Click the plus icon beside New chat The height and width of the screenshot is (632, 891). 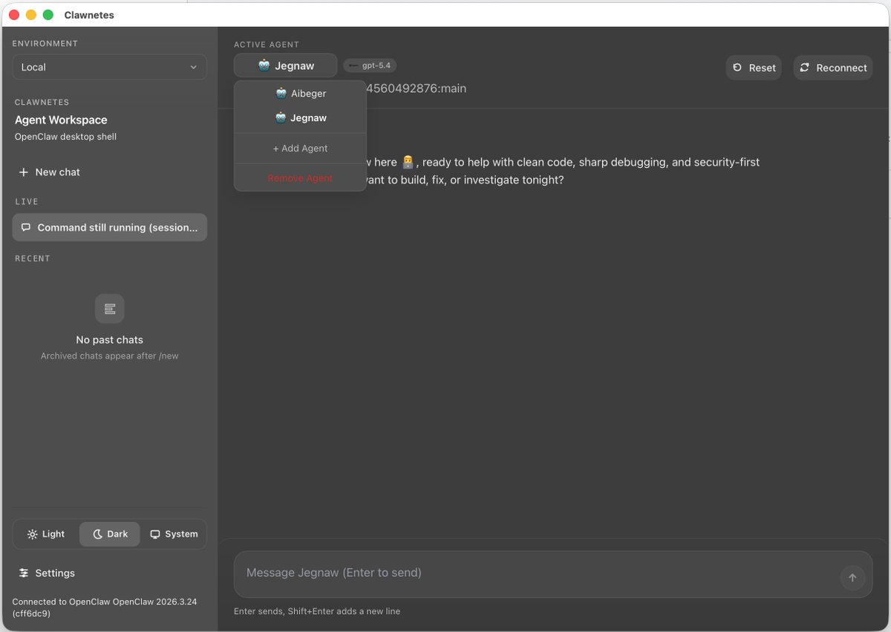pyautogui.click(x=24, y=172)
